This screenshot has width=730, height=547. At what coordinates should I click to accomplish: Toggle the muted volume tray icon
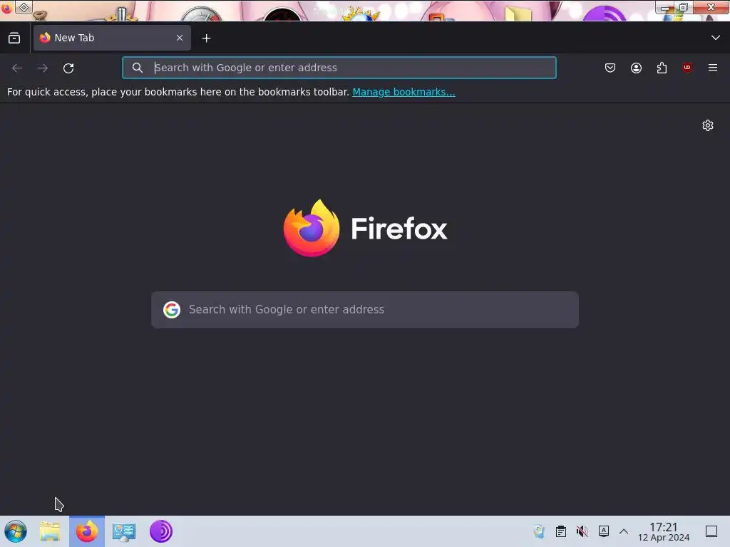582,531
